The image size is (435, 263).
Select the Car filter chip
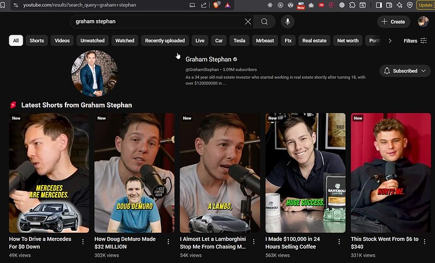[219, 40]
